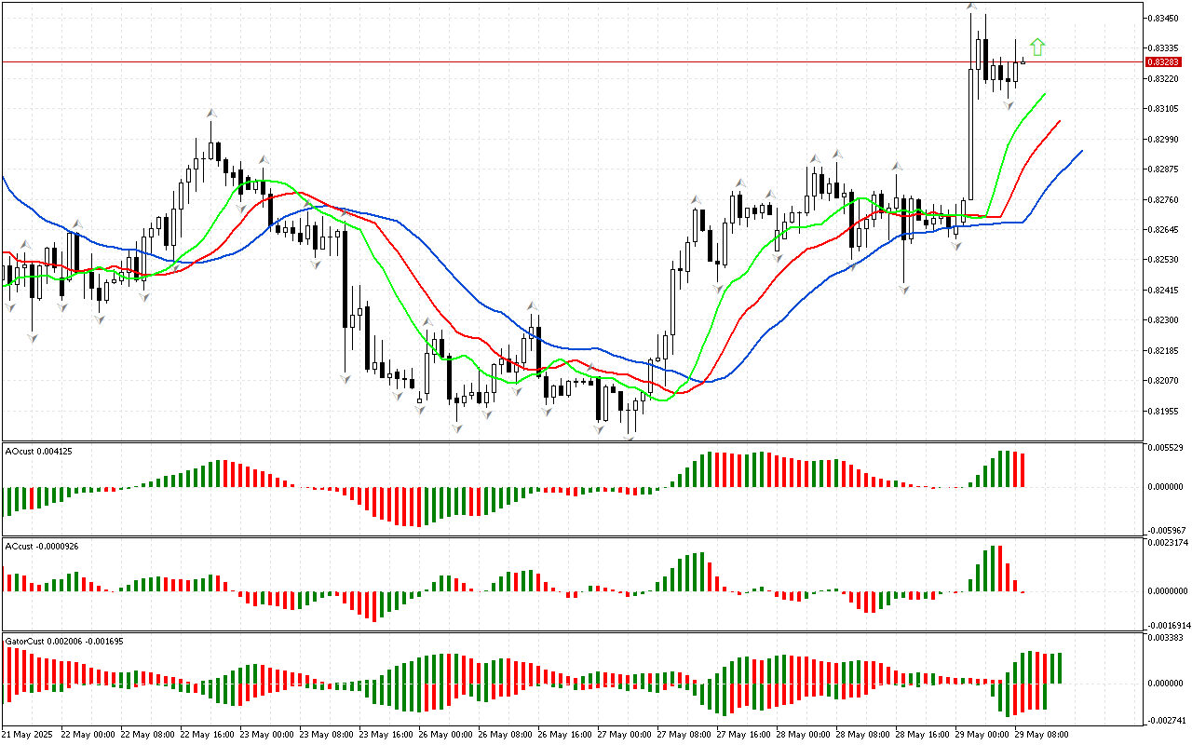Click the AOcust 0.004125 indicator label
Screen dimensions: 1192x745
point(39,451)
